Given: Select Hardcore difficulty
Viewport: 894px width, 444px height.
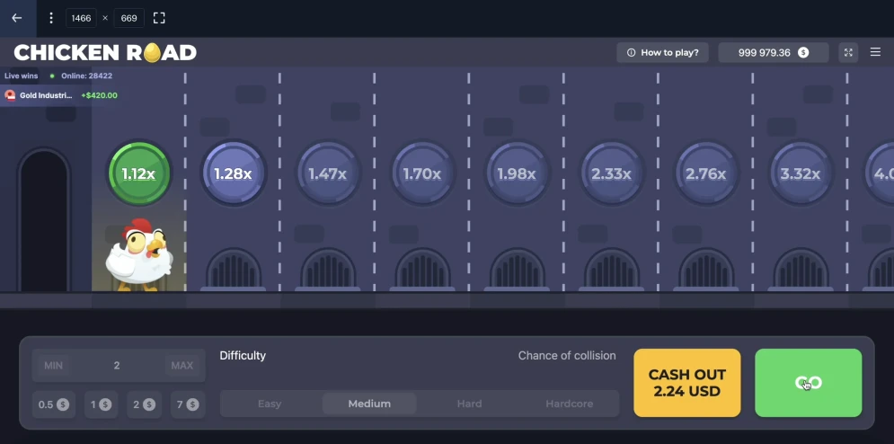Looking at the screenshot, I should (569, 404).
